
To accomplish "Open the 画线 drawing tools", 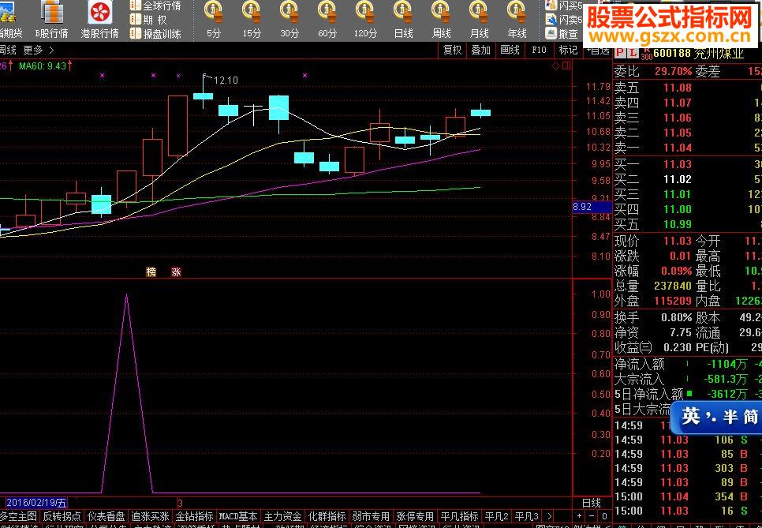I will click(510, 50).
